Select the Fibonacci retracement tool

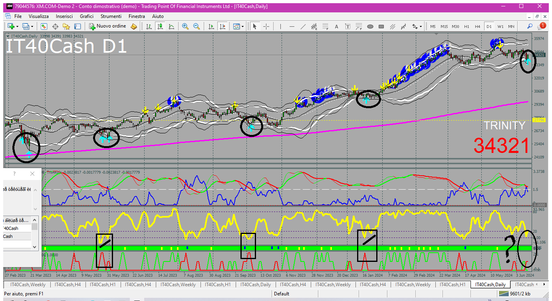[x=326, y=26]
